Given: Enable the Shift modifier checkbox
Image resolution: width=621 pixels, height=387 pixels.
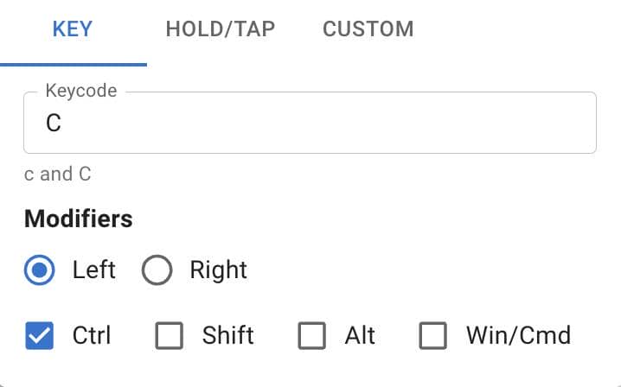Looking at the screenshot, I should (170, 335).
